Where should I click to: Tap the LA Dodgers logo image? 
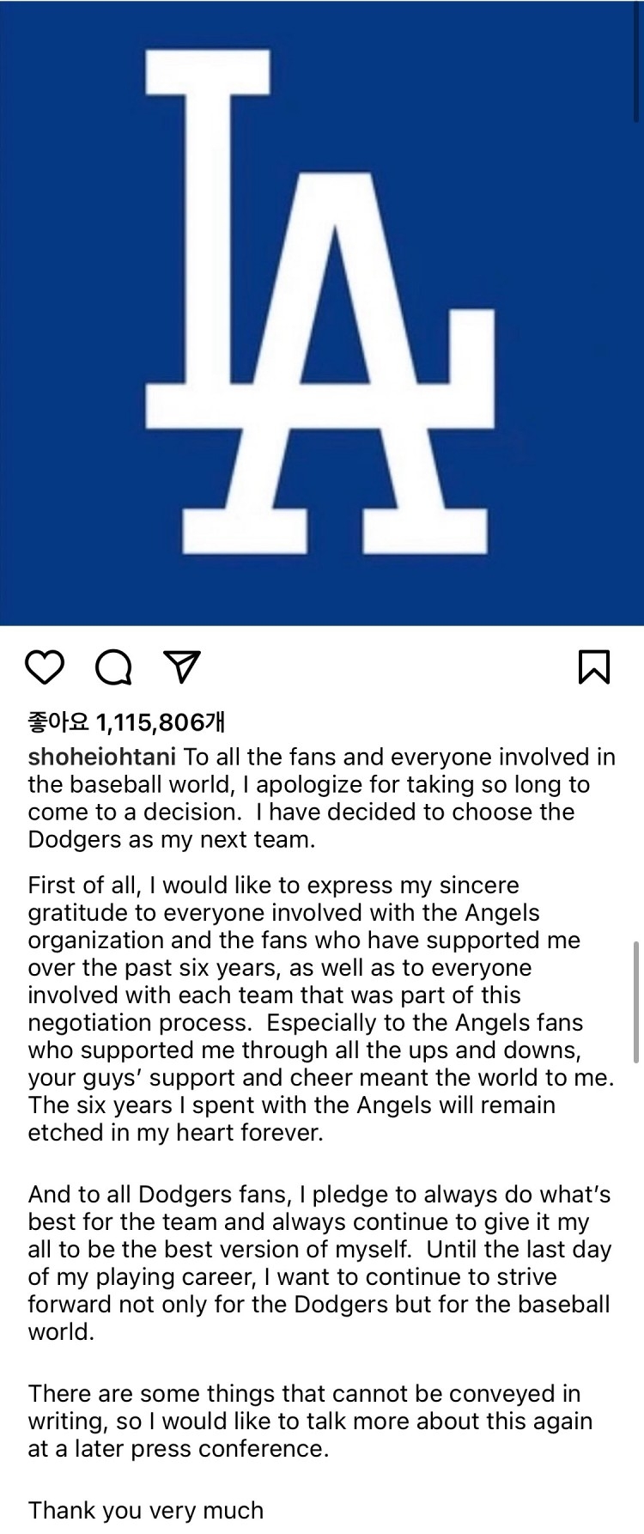[322, 313]
